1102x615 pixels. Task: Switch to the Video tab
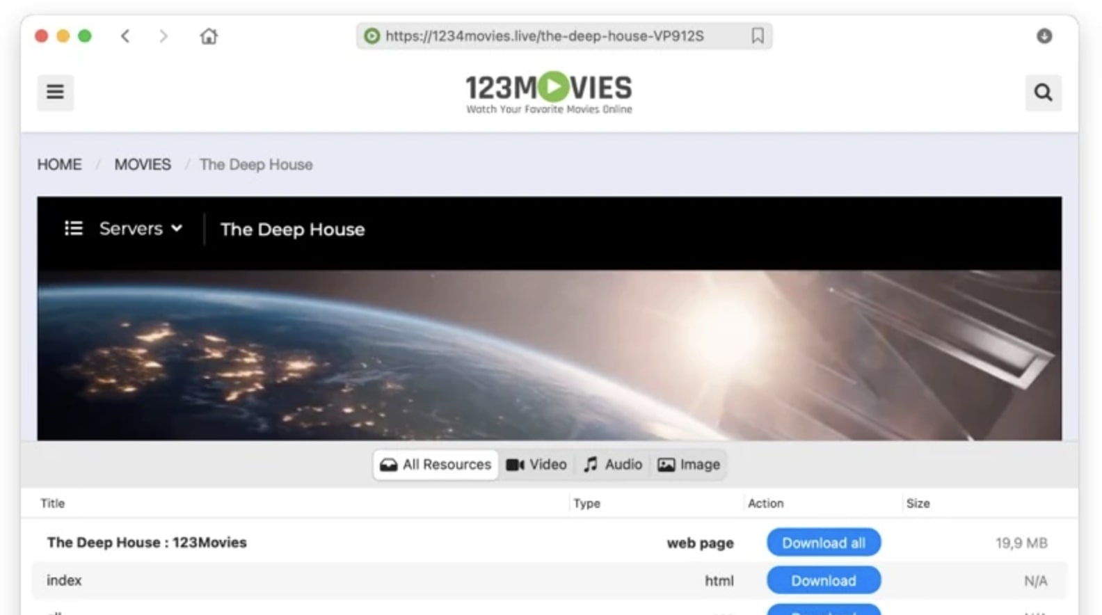536,465
